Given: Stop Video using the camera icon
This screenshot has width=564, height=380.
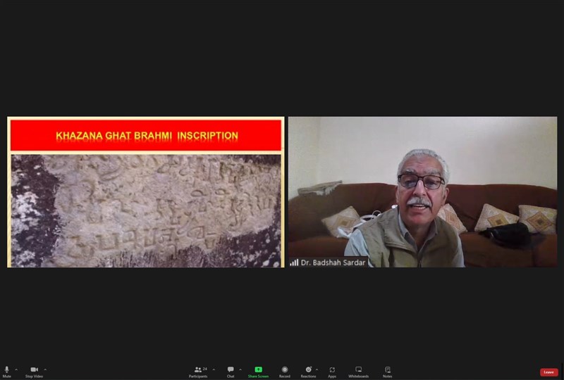Looking at the screenshot, I should click(x=34, y=372).
